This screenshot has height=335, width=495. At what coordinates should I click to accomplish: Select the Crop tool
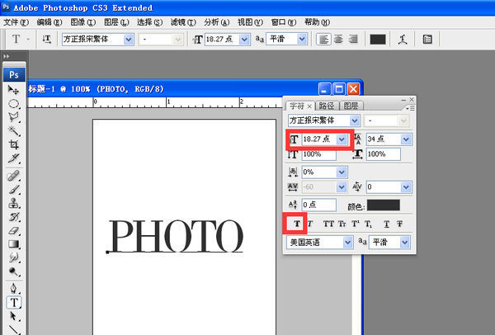[x=13, y=144]
